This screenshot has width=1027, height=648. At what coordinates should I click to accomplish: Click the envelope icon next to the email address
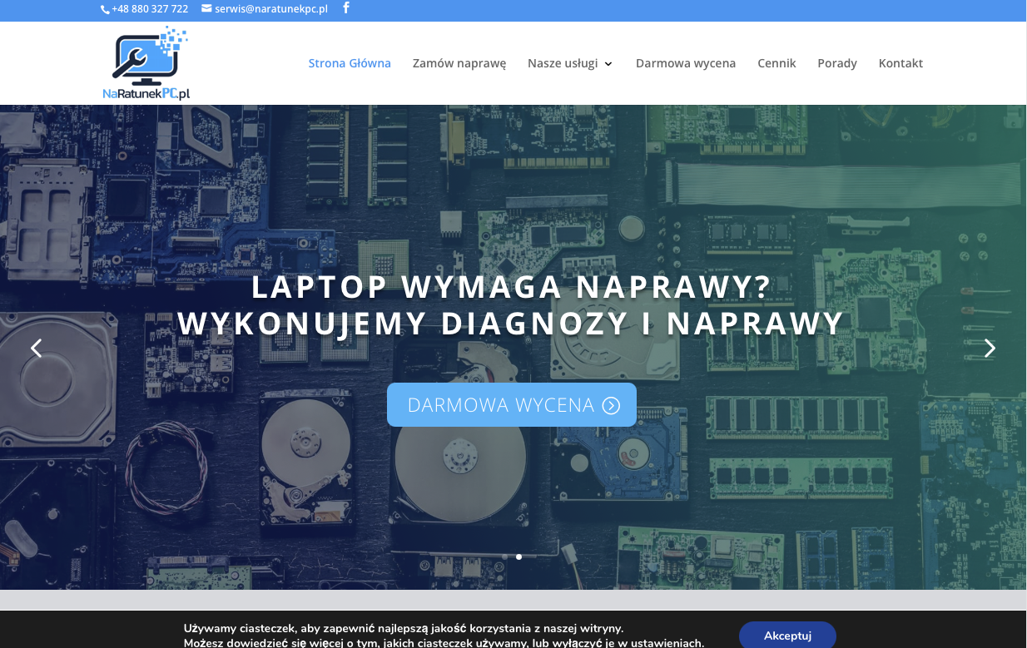tap(205, 9)
